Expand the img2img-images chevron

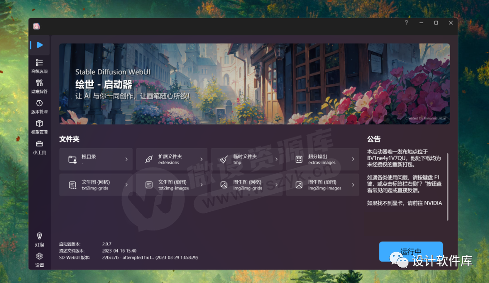pos(353,185)
